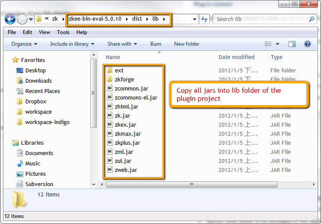Screen dimensions: 321x224
Task: Click the zk.jar file icon
Action: pos(110,115)
